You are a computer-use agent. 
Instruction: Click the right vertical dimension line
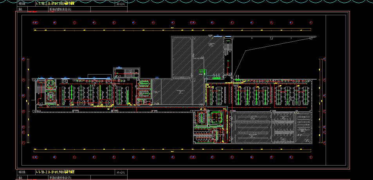(x=320, y=101)
